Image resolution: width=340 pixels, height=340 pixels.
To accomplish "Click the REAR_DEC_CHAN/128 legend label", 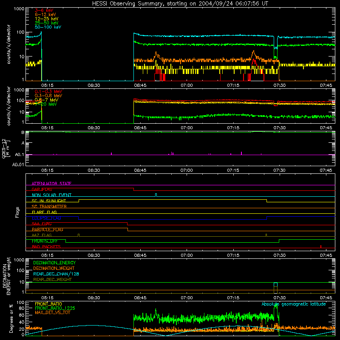I will click(56, 274).
